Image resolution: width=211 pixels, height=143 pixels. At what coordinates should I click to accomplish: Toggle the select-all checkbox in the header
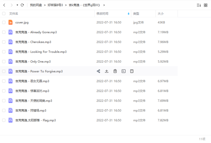coord(4,13)
